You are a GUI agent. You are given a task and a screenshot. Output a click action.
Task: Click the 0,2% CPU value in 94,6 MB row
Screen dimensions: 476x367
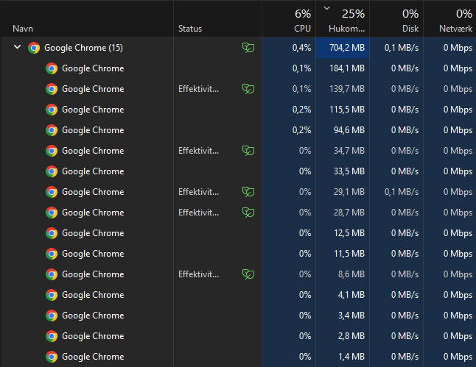pos(302,130)
